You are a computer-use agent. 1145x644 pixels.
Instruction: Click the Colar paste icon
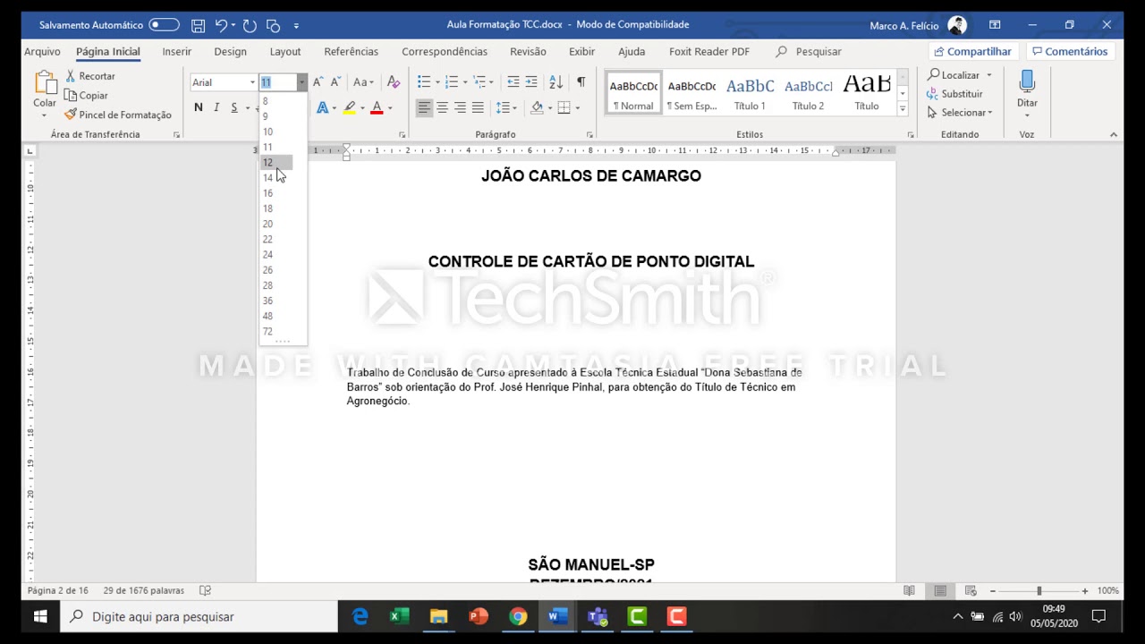pyautogui.click(x=45, y=83)
